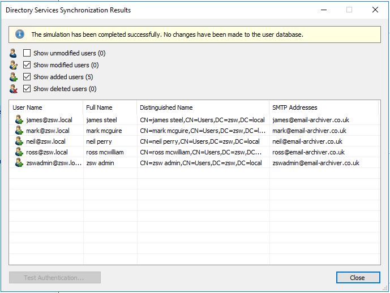Uncheck Show added users checkbox

(27, 77)
